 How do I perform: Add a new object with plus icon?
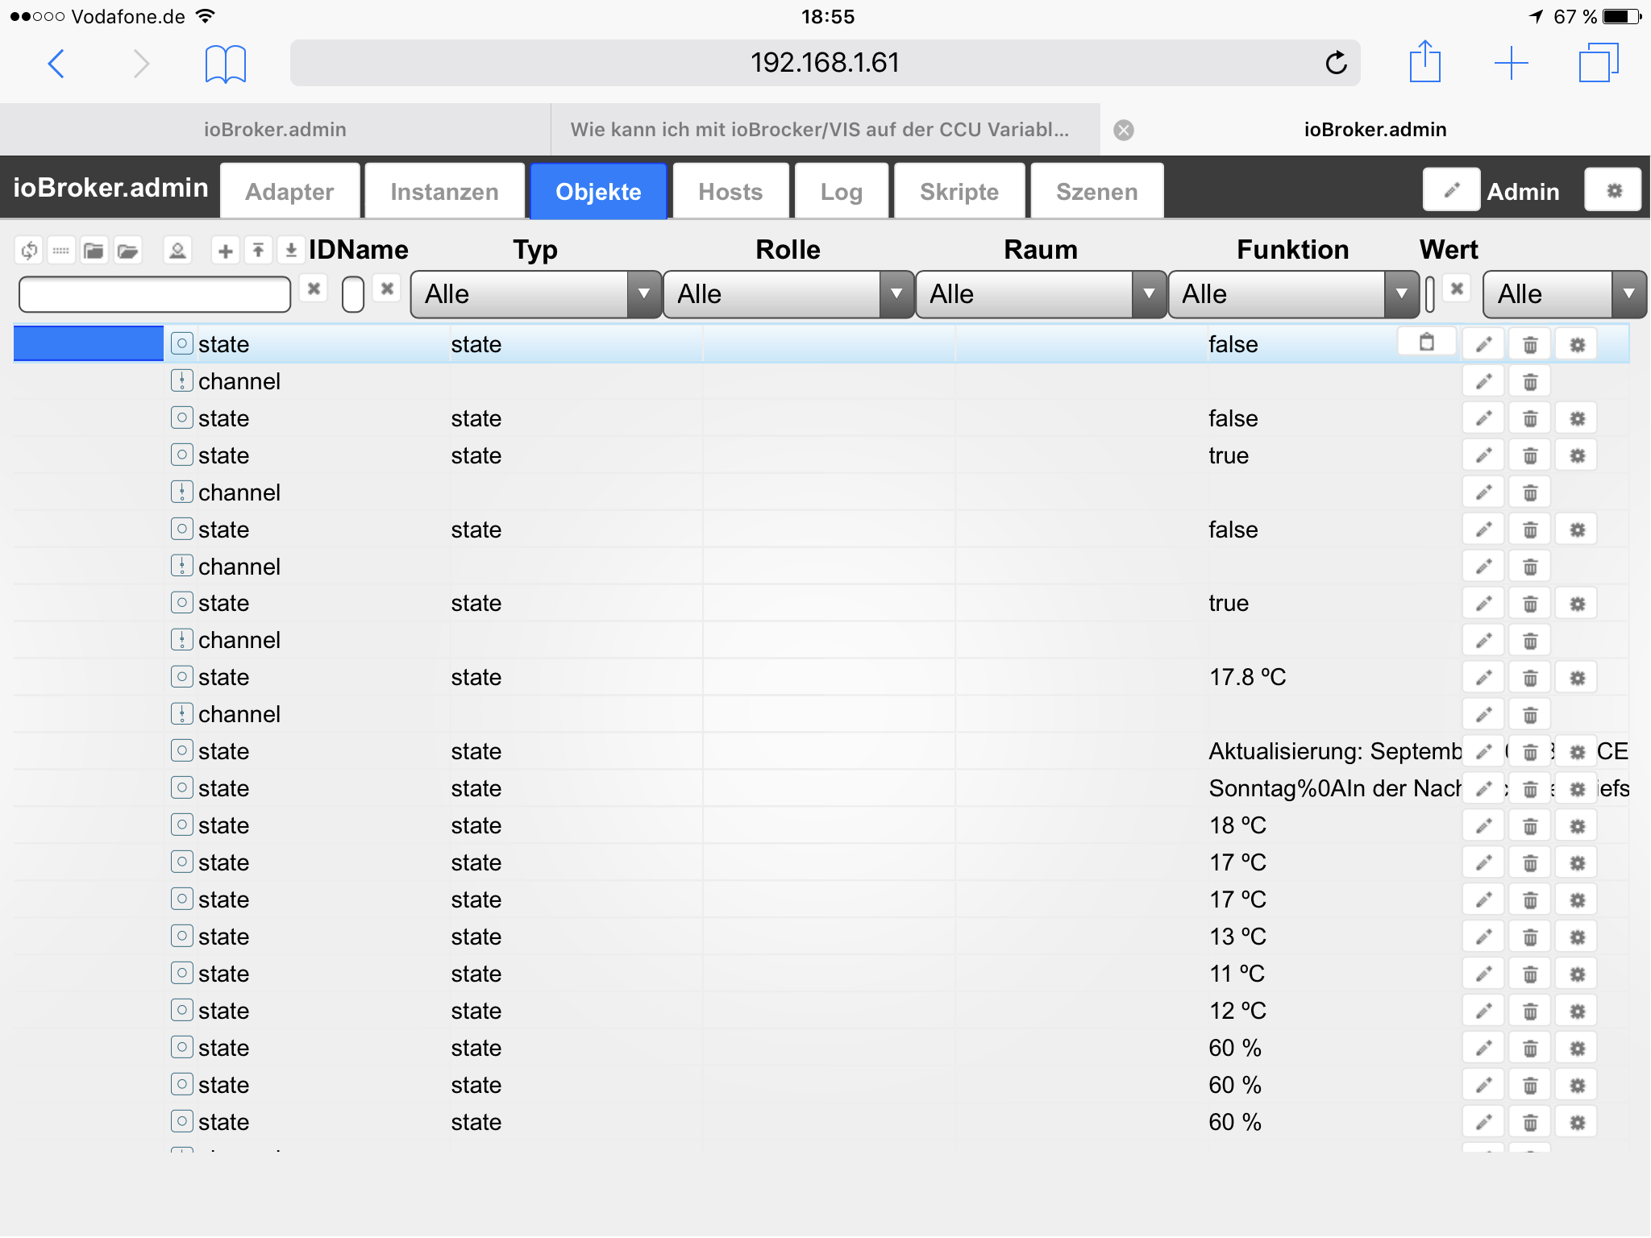click(225, 251)
